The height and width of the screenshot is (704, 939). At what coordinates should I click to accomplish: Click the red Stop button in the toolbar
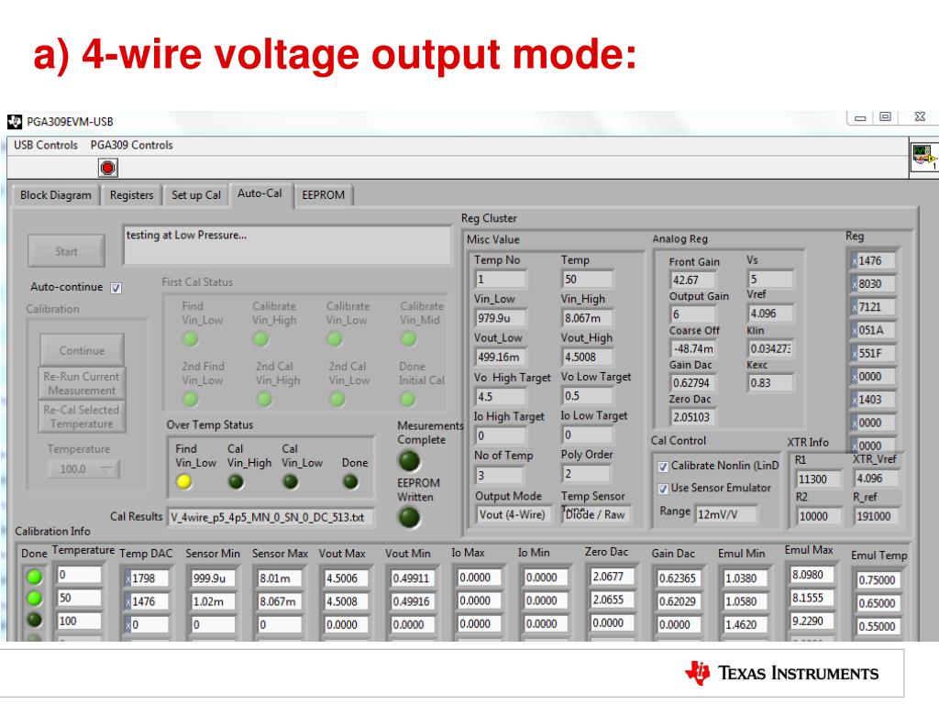(x=108, y=169)
